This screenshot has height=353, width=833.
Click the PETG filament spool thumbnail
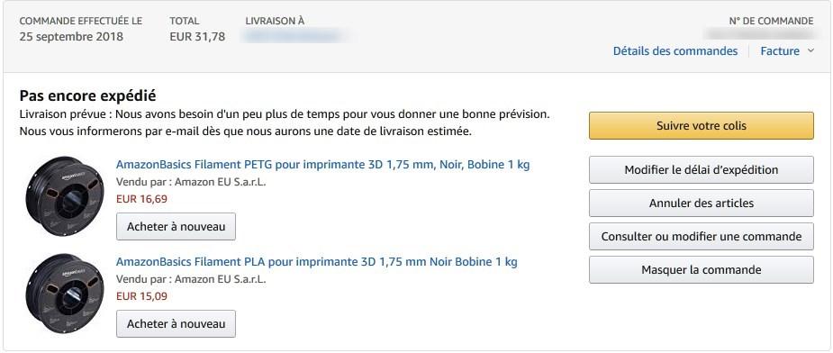click(65, 196)
